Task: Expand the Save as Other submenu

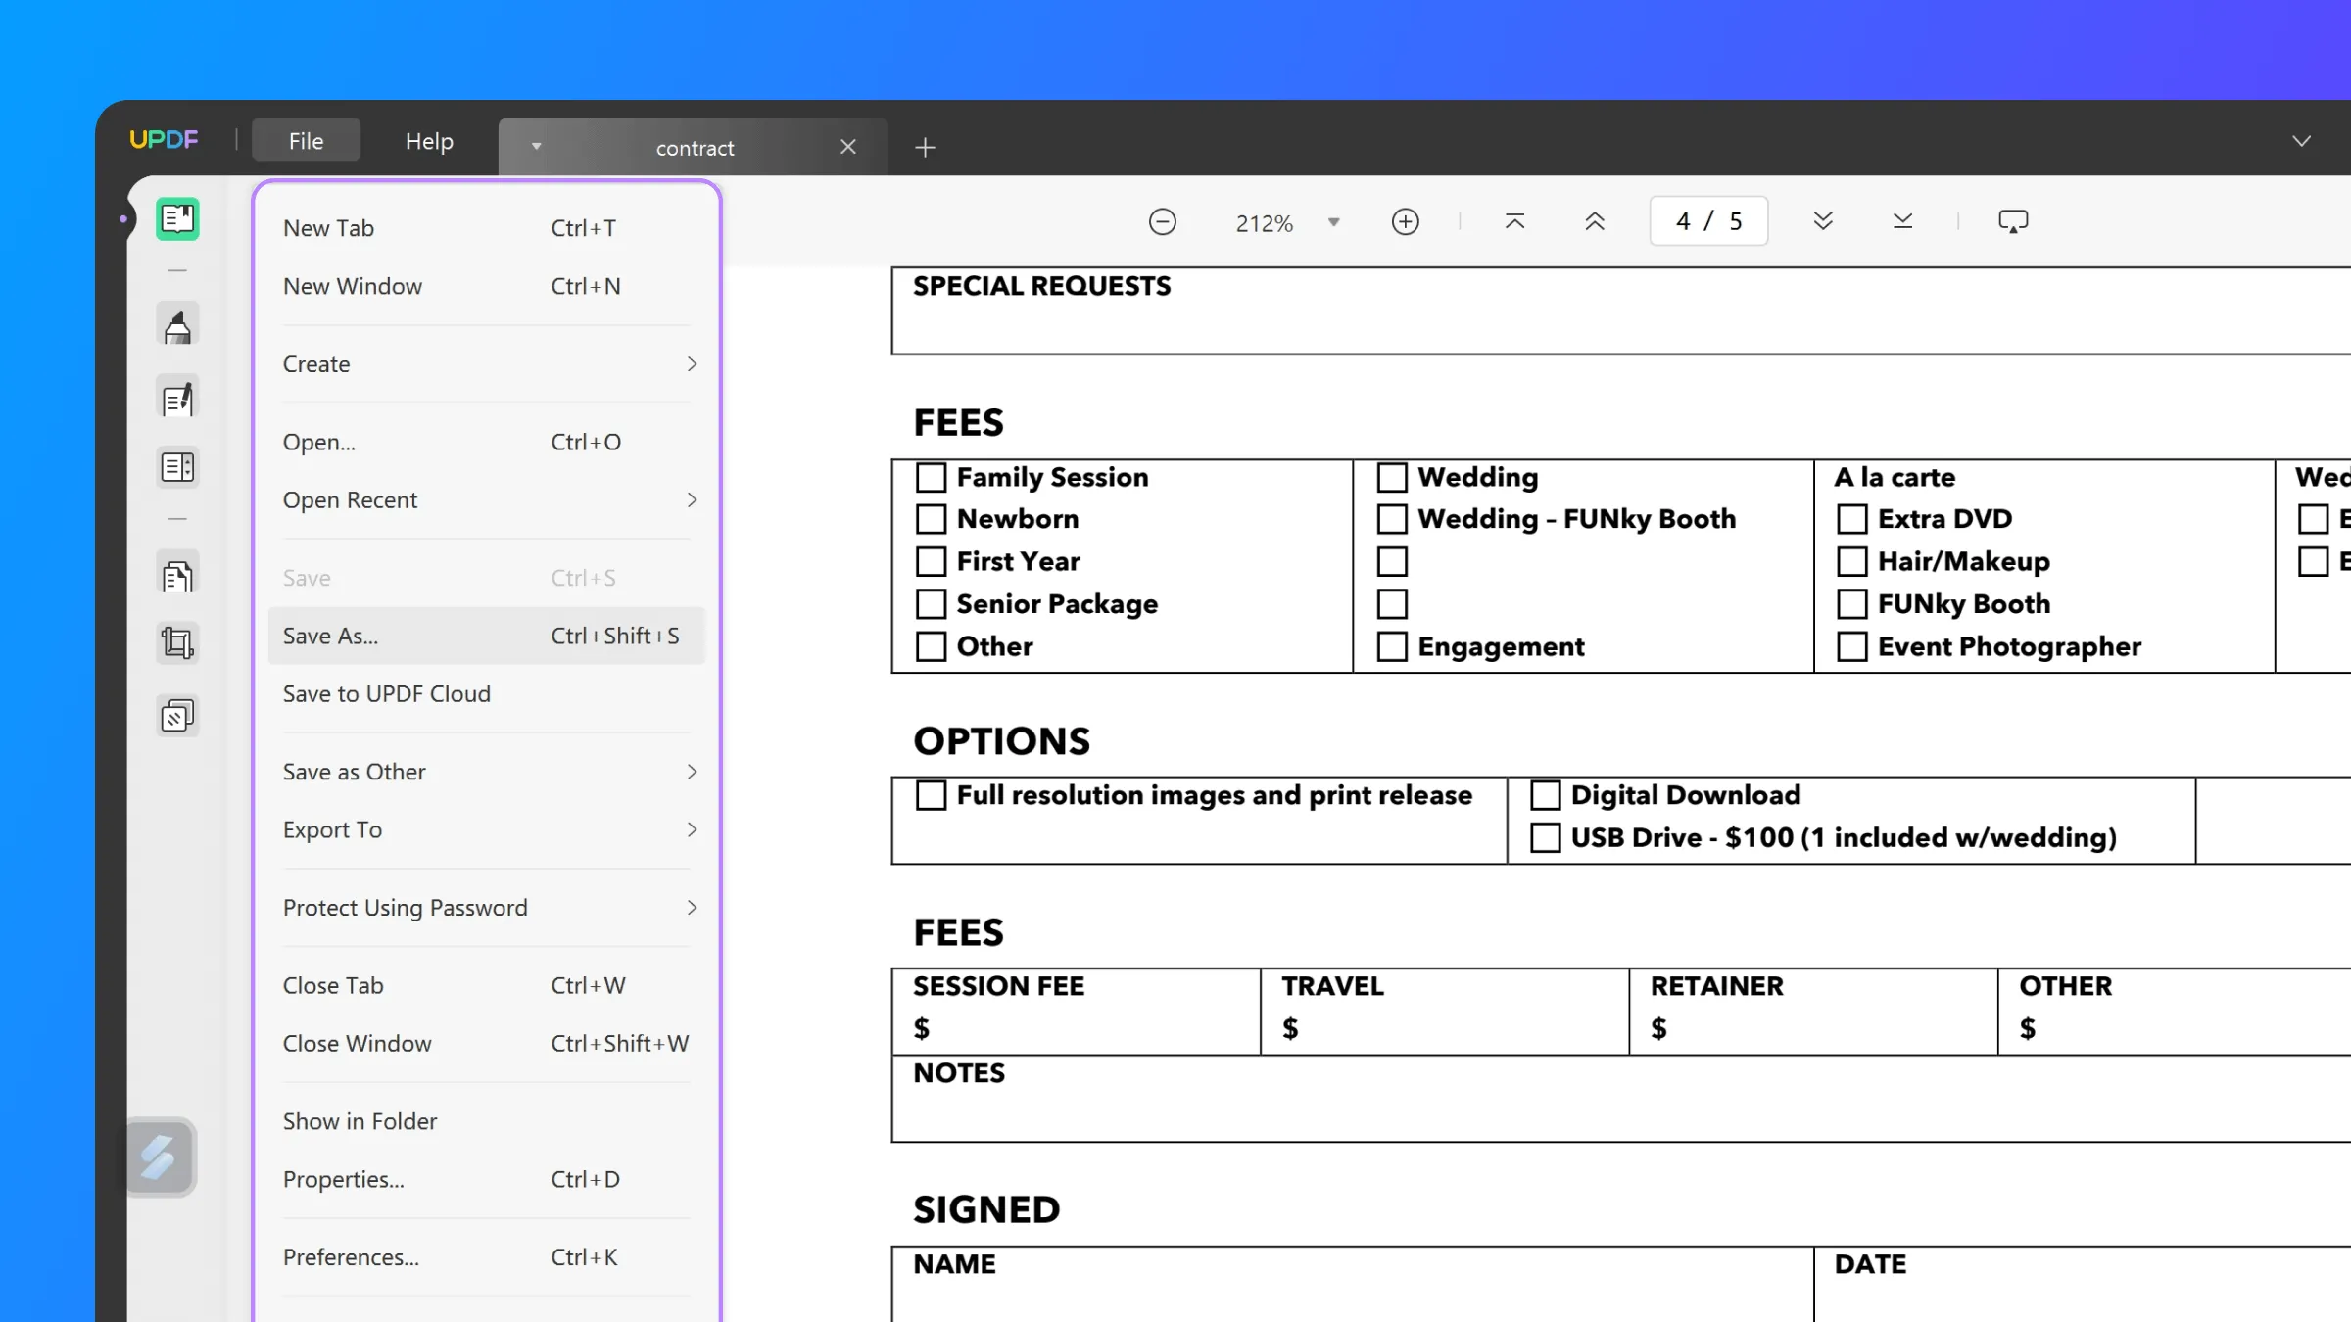Action: 485,770
